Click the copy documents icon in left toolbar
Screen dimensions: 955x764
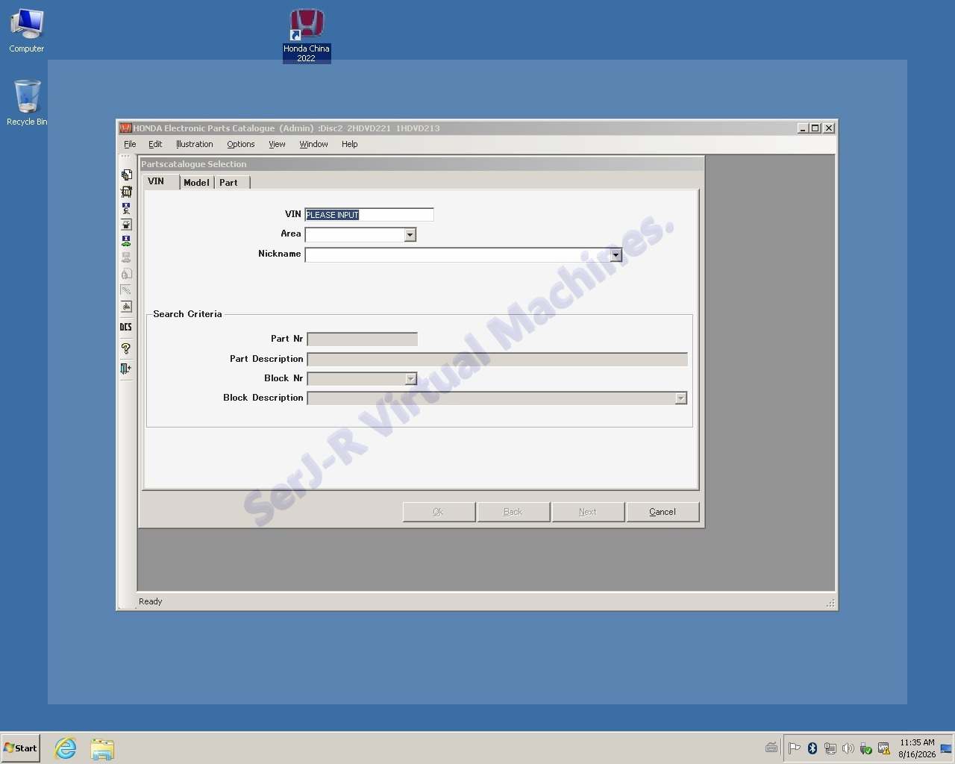point(126,175)
